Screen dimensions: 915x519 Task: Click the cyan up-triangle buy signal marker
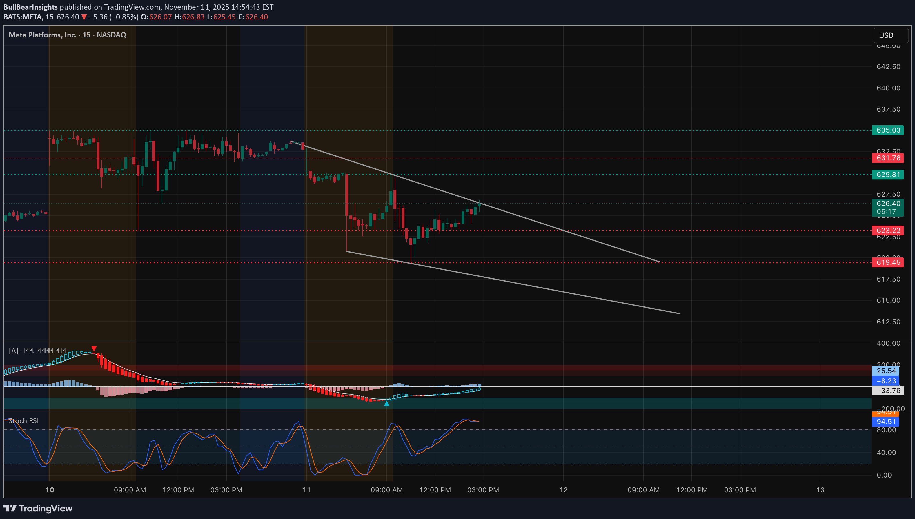point(386,404)
